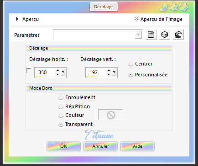
Task: Click the Décalage section header label
Action: pyautogui.click(x=39, y=48)
